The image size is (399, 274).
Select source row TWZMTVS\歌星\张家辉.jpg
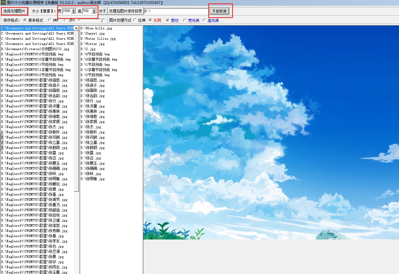(37, 122)
